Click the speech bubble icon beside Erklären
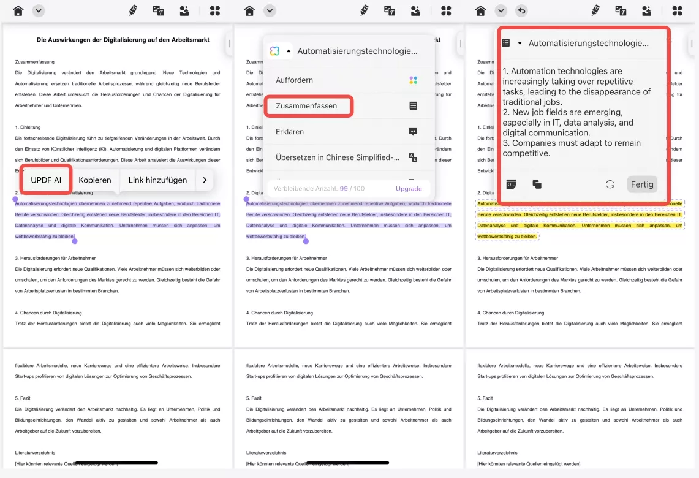The image size is (699, 478). click(414, 132)
